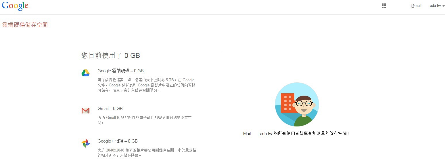Select the 'Gmail – 0 GB' label

(x=110, y=109)
